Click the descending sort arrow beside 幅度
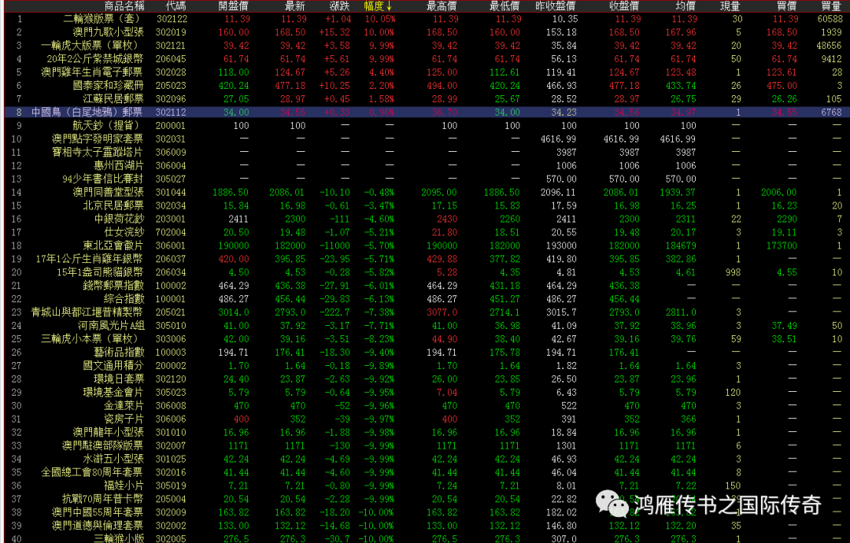Viewport: 850px width, 543px height. click(x=390, y=6)
